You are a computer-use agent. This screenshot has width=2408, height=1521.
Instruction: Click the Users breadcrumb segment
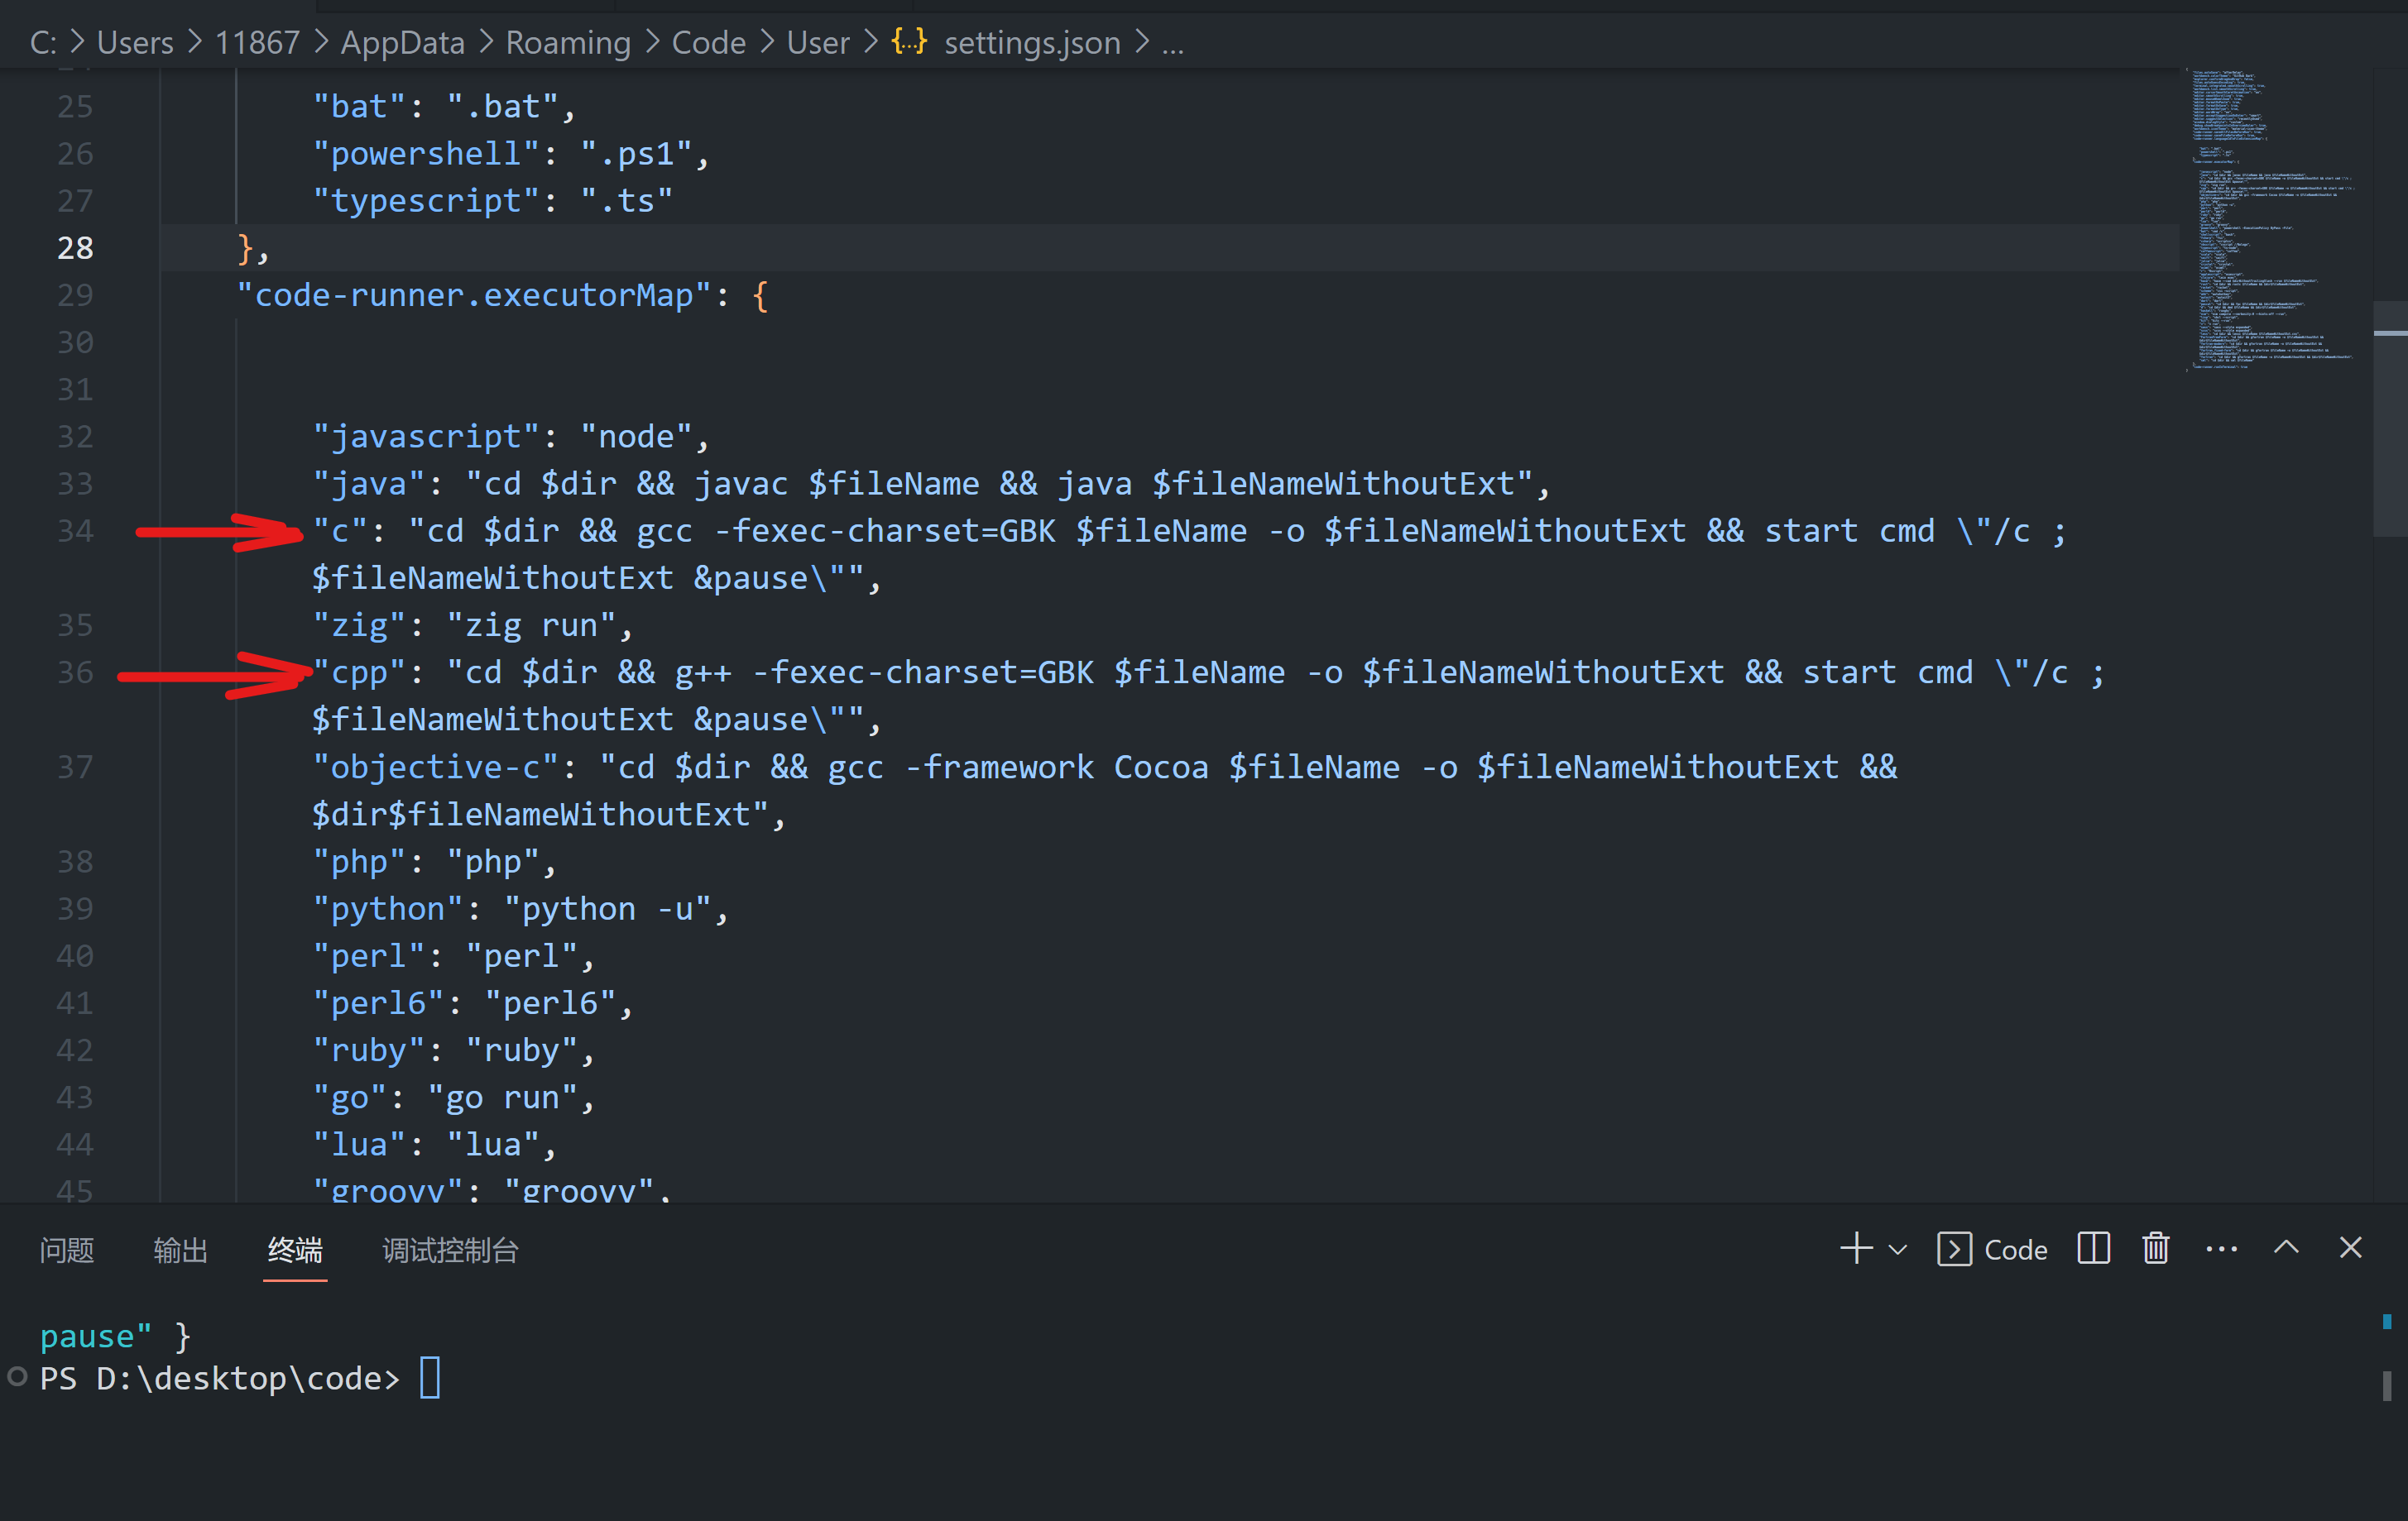pos(135,43)
